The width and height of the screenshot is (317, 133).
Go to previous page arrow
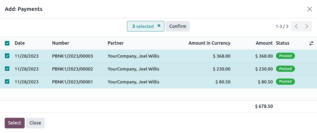(x=296, y=26)
